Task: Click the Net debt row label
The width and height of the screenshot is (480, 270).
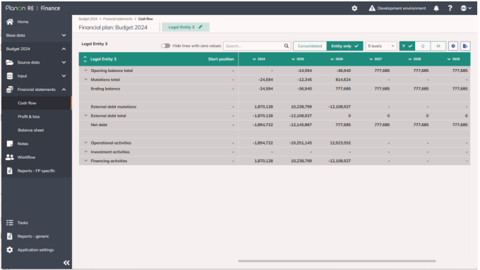Action: coord(99,125)
